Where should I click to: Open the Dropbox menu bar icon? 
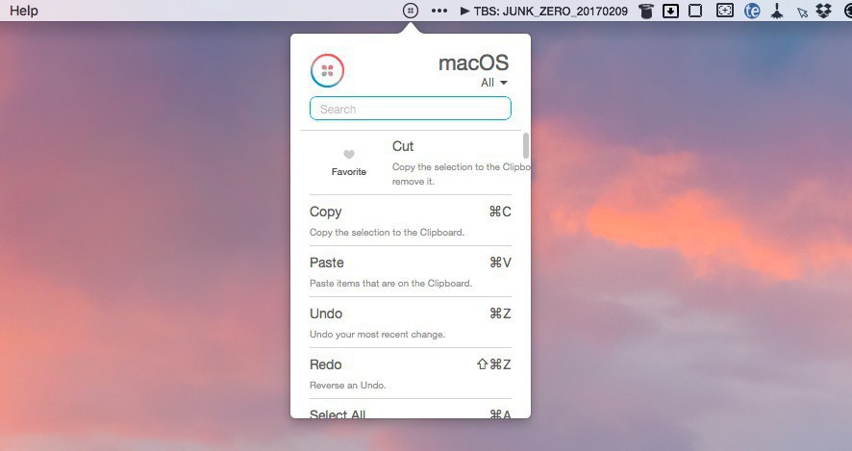pos(824,11)
